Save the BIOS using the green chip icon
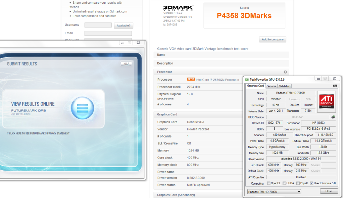This screenshot has height=198, width=343. pyautogui.click(x=333, y=117)
